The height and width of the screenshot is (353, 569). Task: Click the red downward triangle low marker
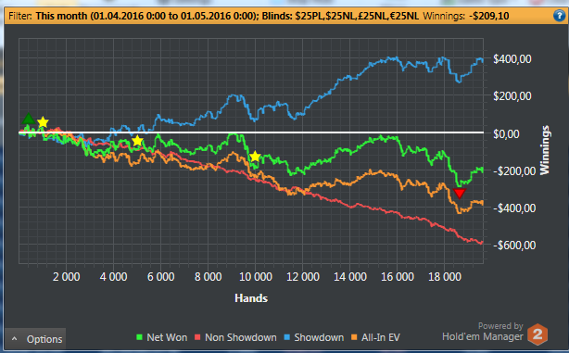pos(460,194)
